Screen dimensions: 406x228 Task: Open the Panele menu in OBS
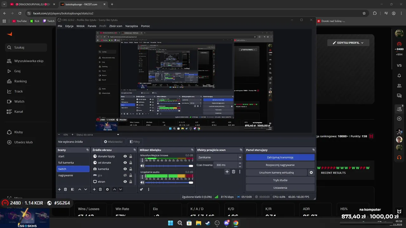[x=92, y=26]
